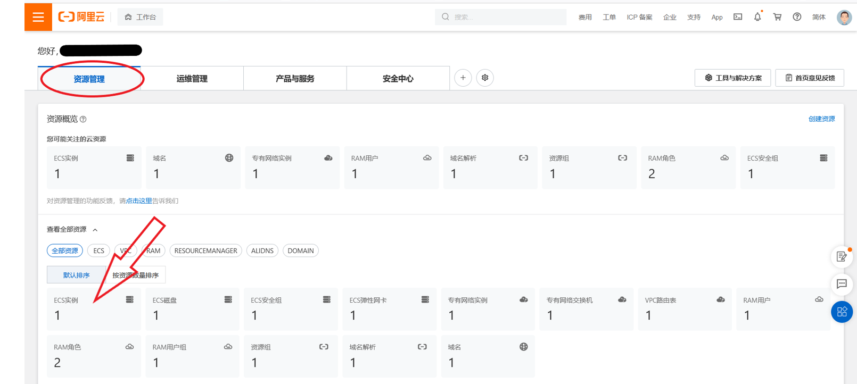
Task: Open the notifications bell
Action: (x=757, y=16)
